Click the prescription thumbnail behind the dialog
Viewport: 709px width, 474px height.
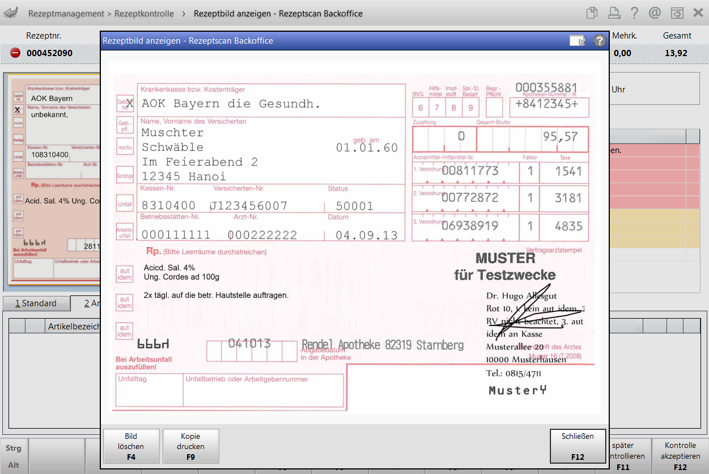54,179
